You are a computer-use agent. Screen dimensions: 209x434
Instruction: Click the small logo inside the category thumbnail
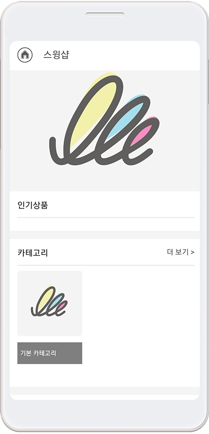pos(49,301)
